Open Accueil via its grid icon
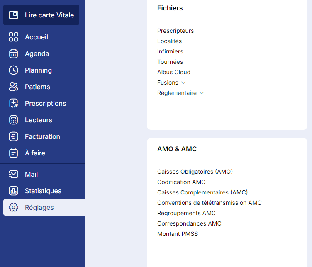The width and height of the screenshot is (312, 267). tap(14, 37)
